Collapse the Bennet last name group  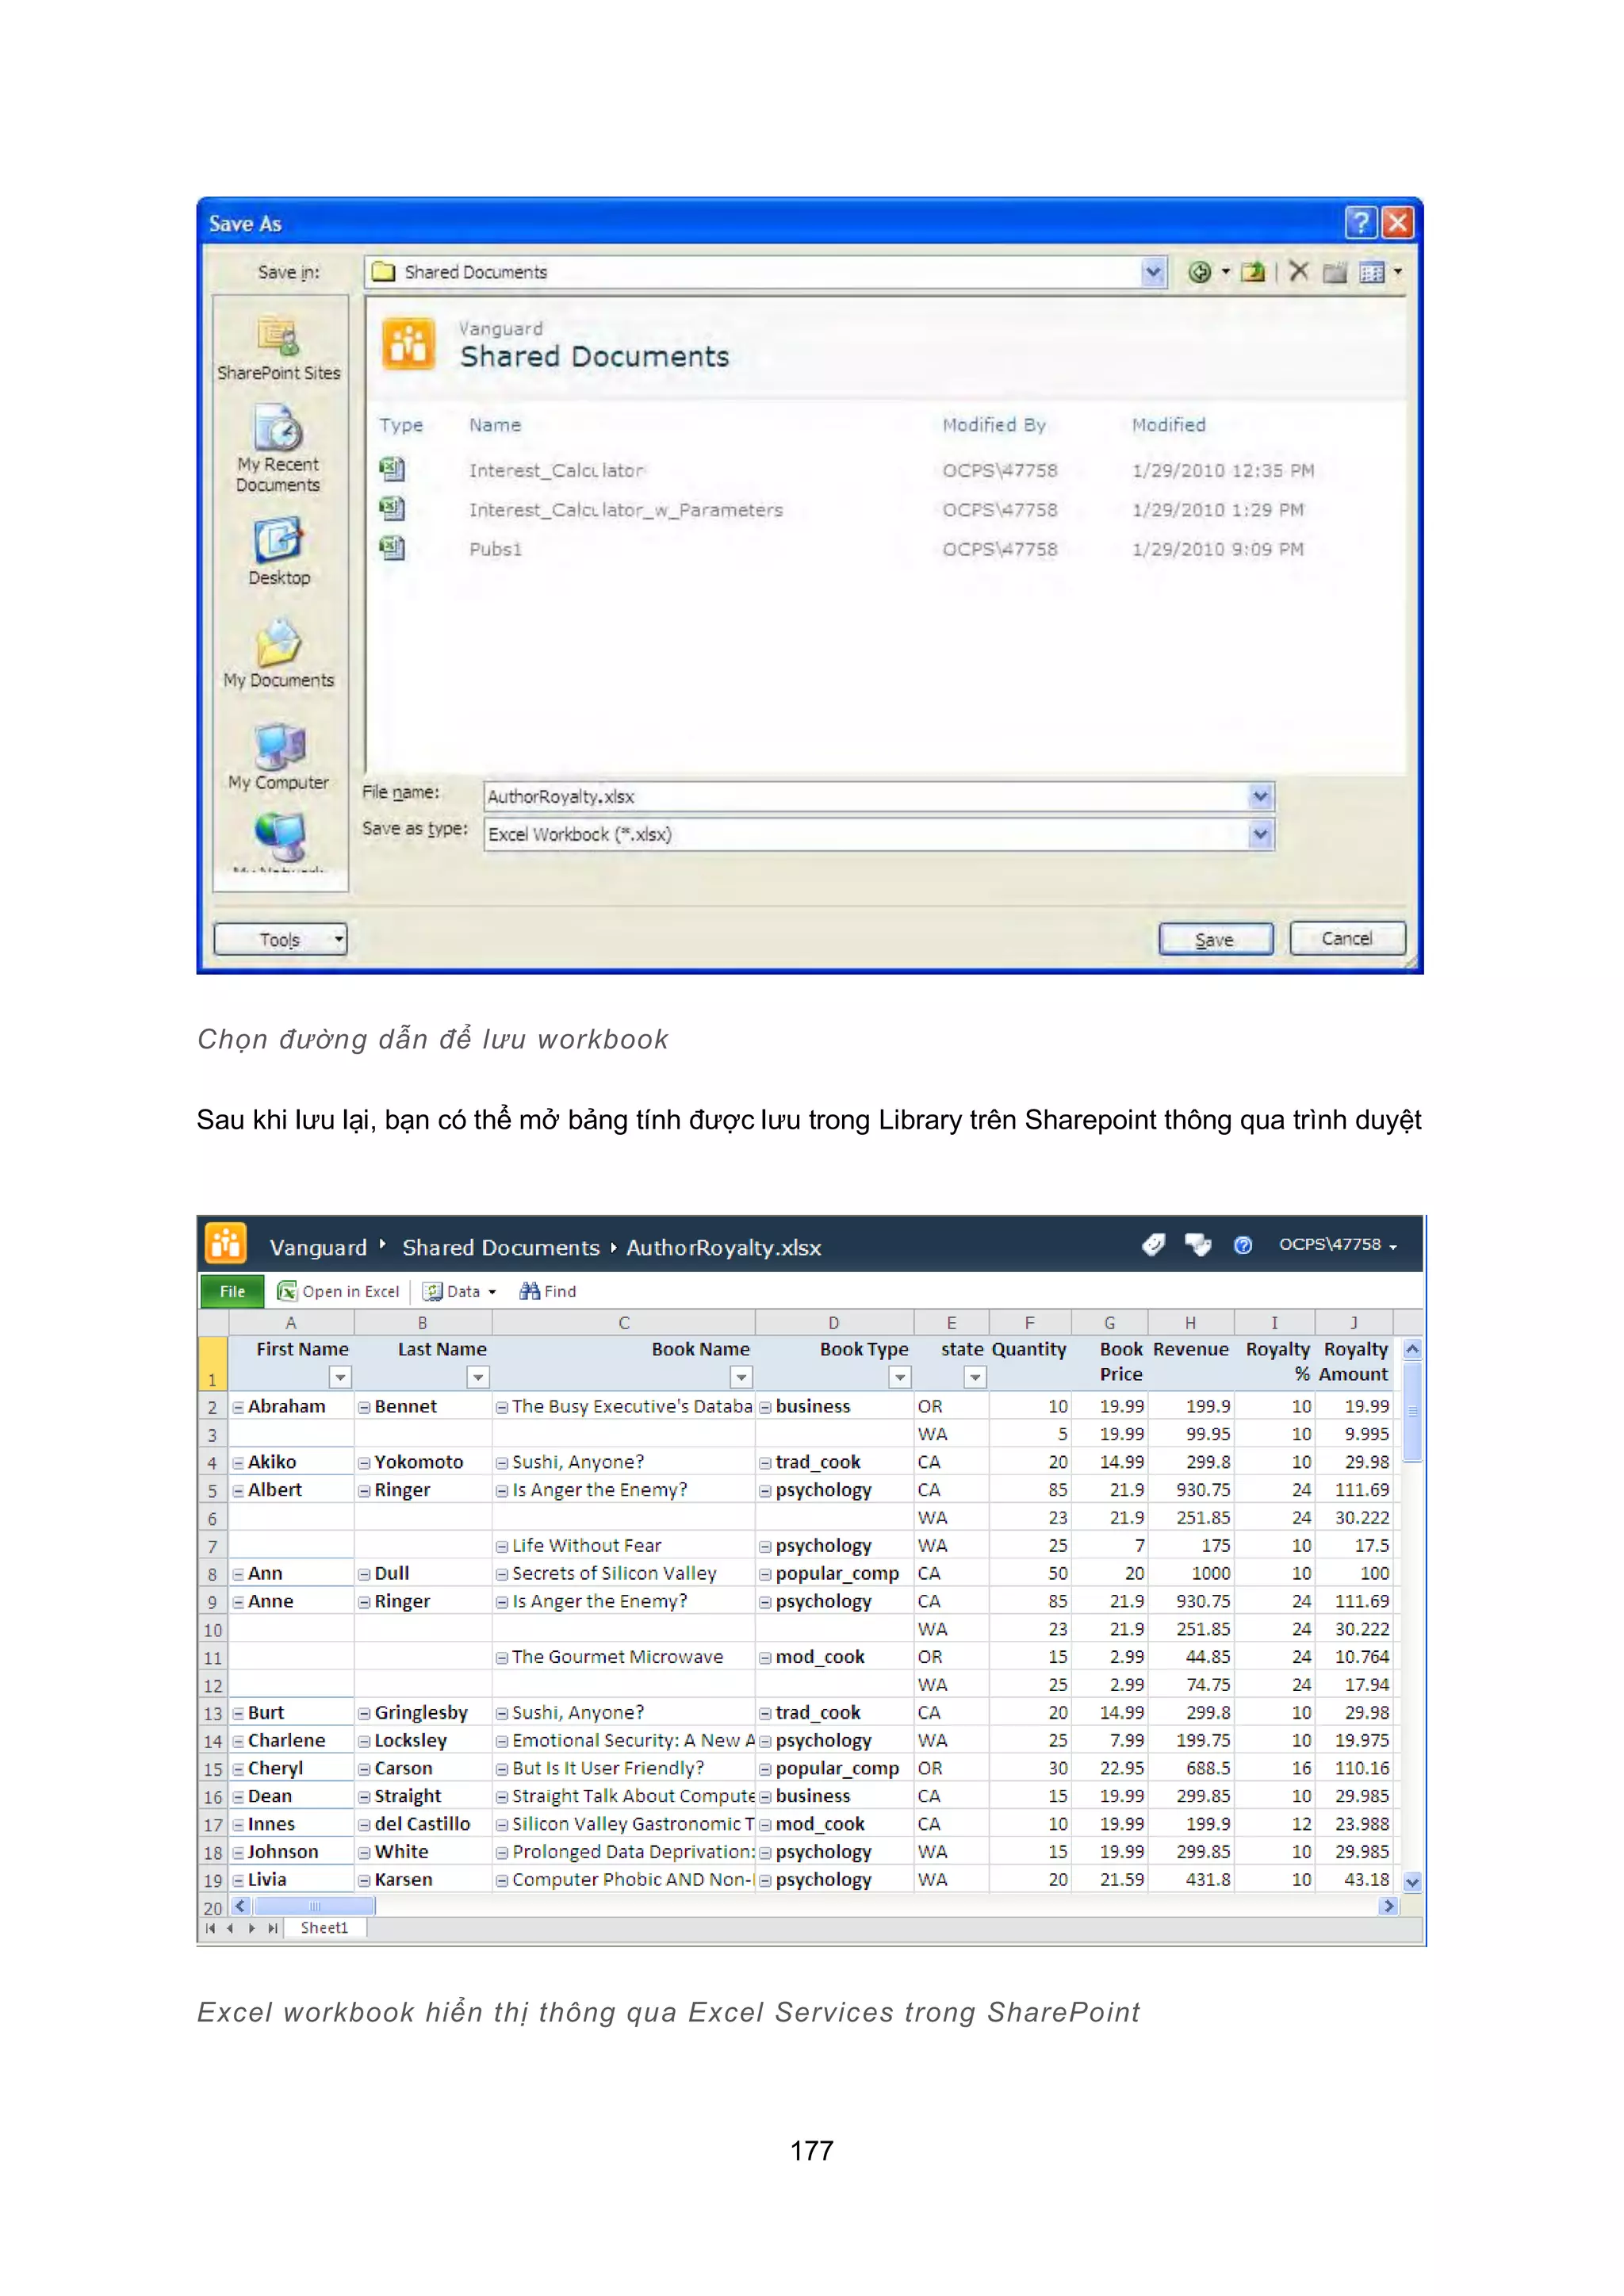click(x=365, y=1407)
